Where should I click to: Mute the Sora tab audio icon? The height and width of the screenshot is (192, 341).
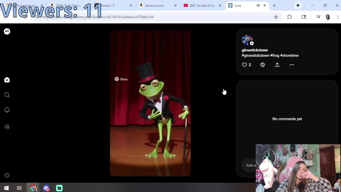258,5
